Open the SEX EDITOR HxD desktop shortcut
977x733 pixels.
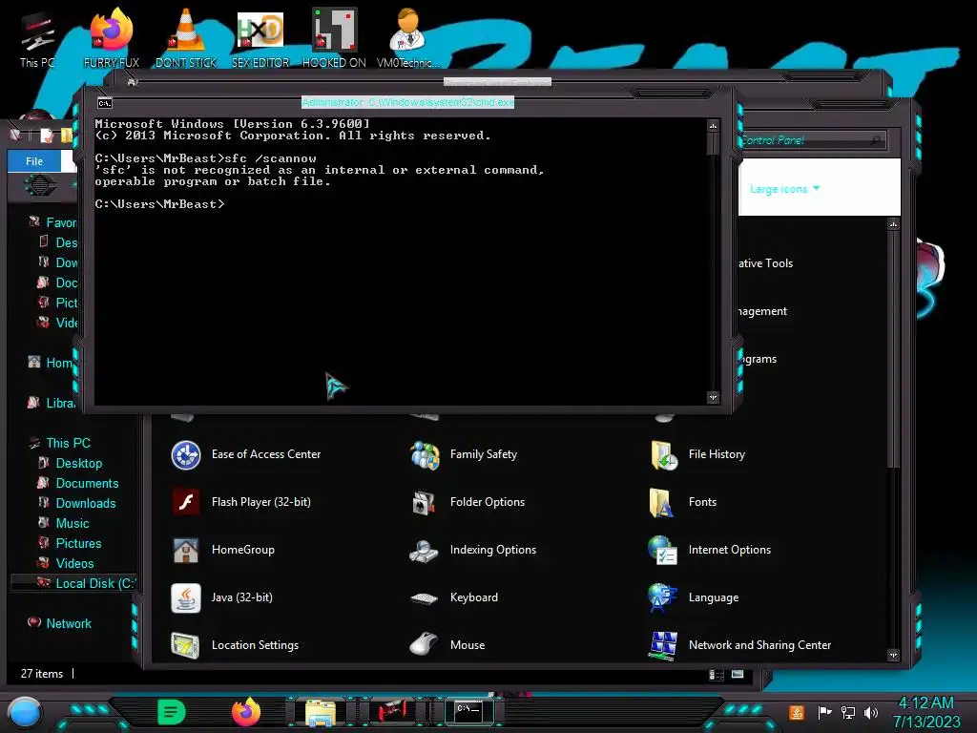point(260,38)
